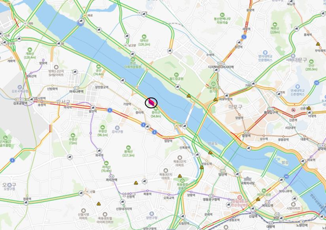Screen dimensions: 326x230
Task: Click the 국회의사당 building icon
Action: (247, 179)
